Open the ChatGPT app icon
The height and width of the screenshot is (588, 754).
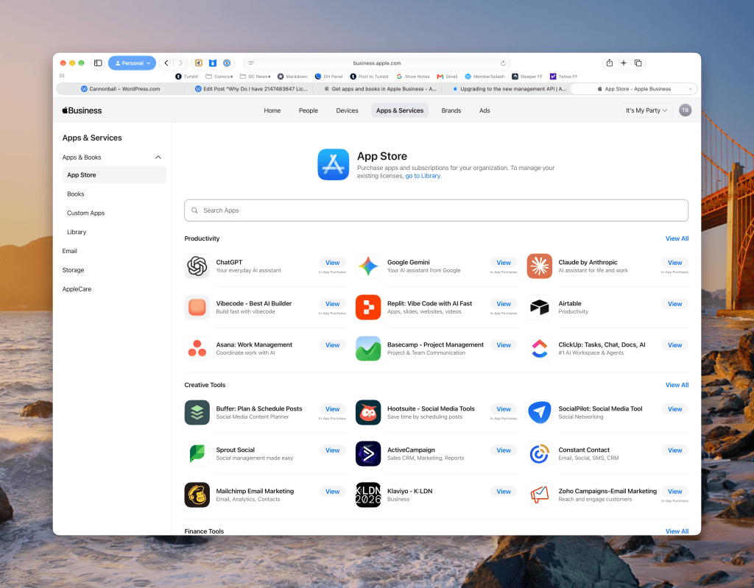(197, 266)
